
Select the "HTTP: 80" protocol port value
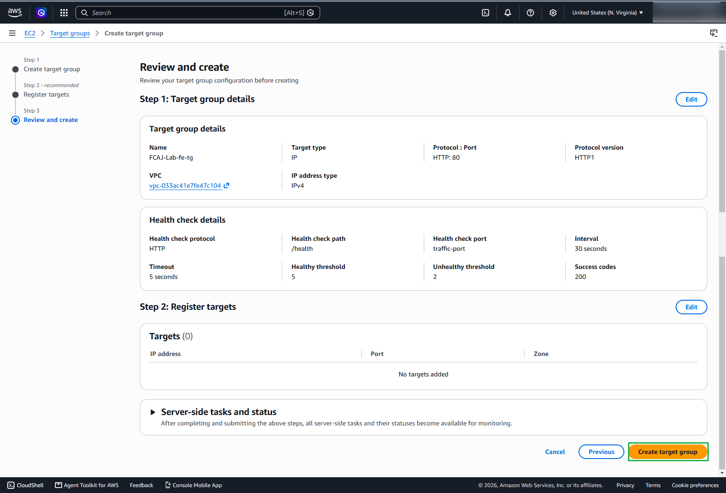click(x=446, y=157)
